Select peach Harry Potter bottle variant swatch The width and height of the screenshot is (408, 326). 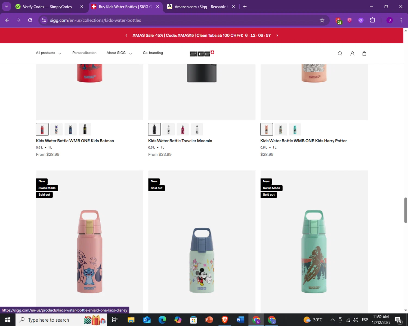tap(267, 129)
